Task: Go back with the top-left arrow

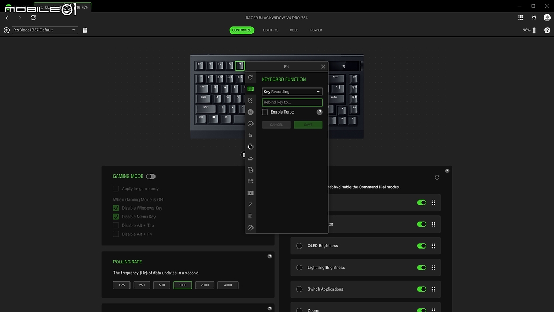Action: 7,18
